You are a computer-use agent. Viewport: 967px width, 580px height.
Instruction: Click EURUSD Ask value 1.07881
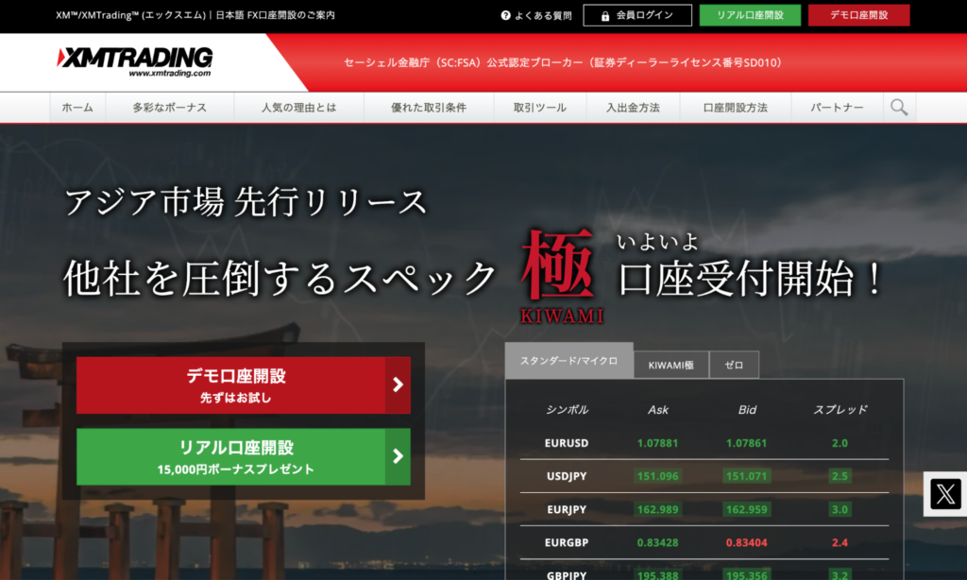[x=657, y=443]
